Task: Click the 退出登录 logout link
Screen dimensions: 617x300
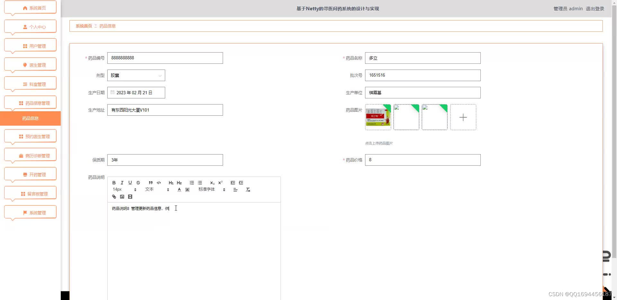Action: [595, 9]
